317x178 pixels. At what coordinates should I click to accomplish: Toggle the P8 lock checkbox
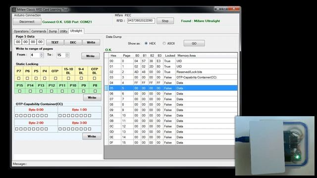click(95, 91)
